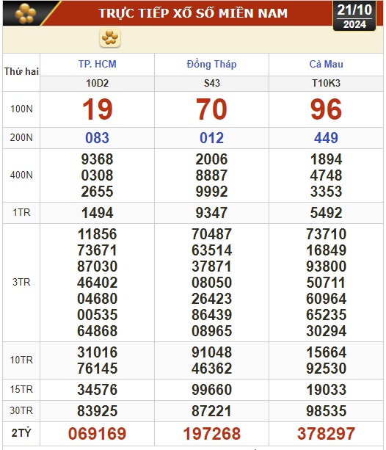Click the 1TR result 1494
Image resolution: width=386 pixels, height=450 pixels.
98,213
